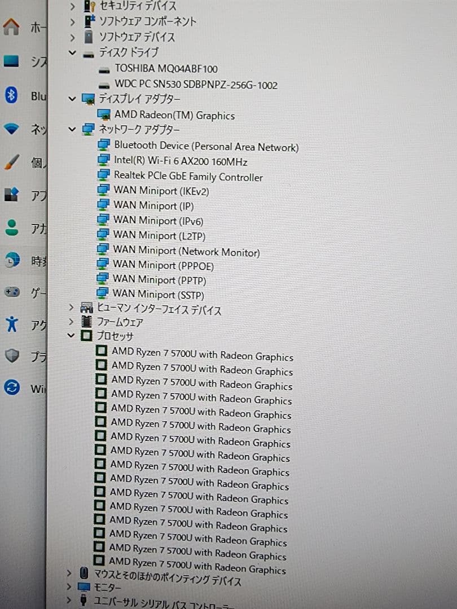
Task: Click the network adapter category icon
Action: coord(88,129)
